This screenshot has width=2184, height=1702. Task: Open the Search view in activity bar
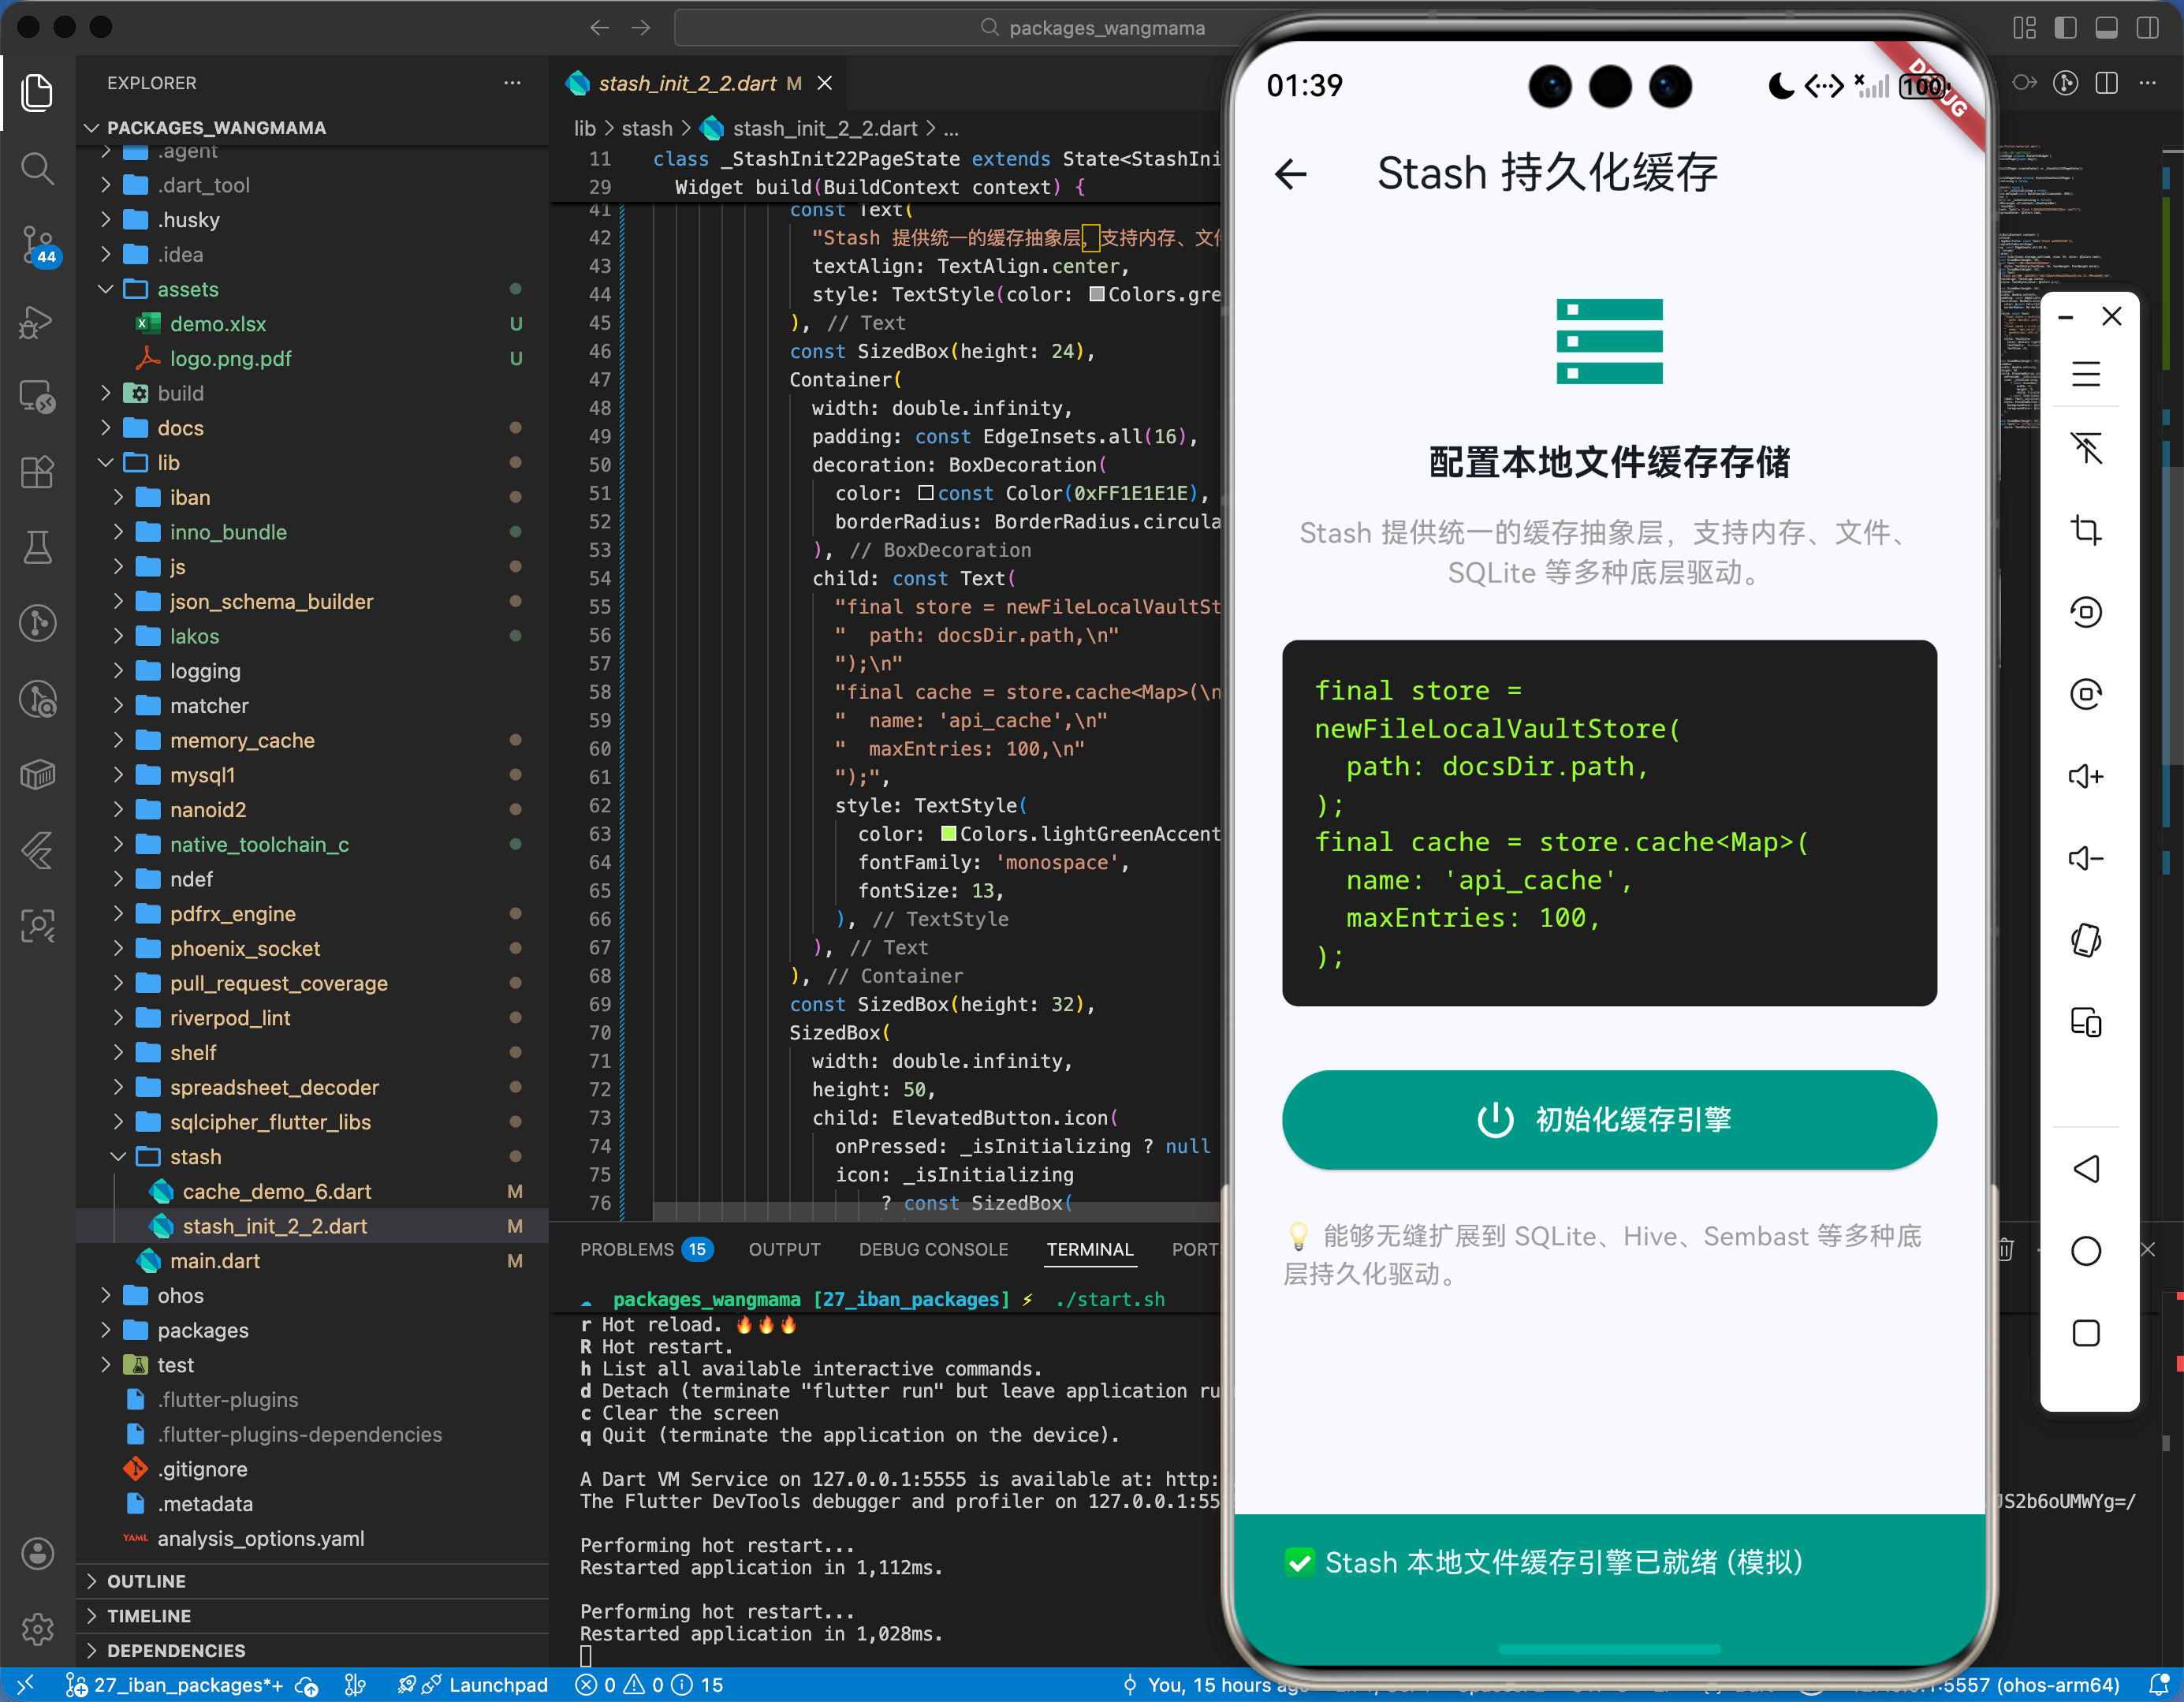click(38, 168)
